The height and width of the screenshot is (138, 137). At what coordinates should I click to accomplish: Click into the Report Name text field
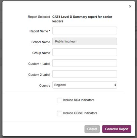[85, 31]
